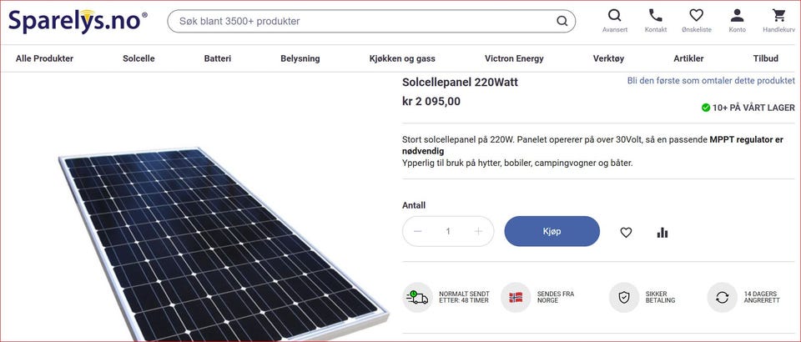Focus the product search field

(x=359, y=21)
